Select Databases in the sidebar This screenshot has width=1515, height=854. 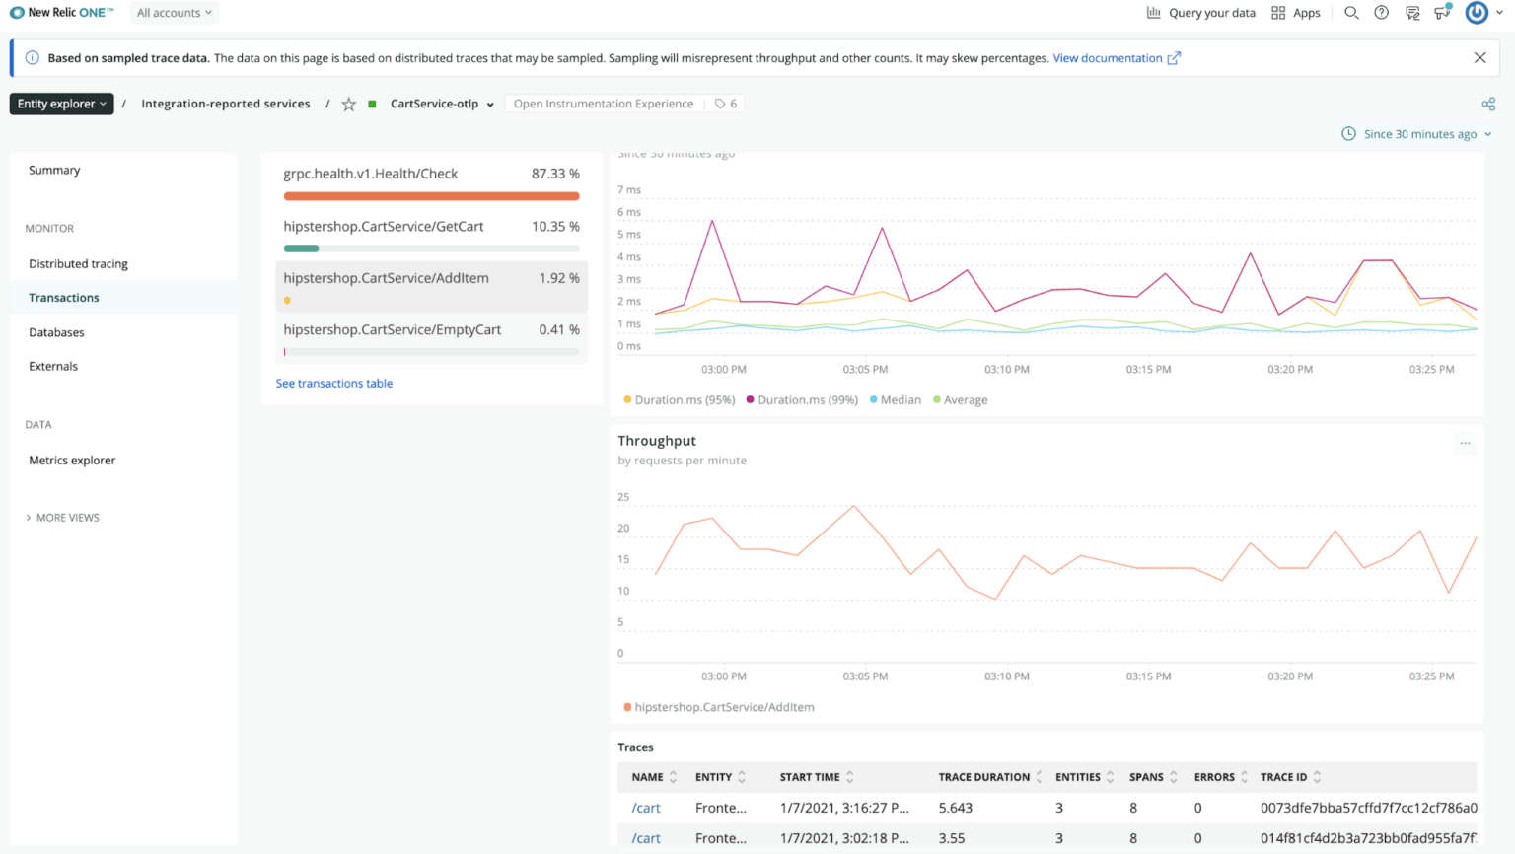(x=56, y=332)
